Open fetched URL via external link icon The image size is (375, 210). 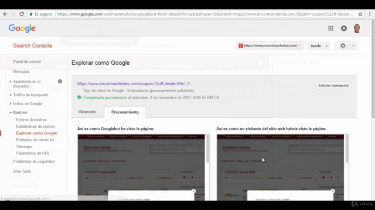click(x=188, y=83)
